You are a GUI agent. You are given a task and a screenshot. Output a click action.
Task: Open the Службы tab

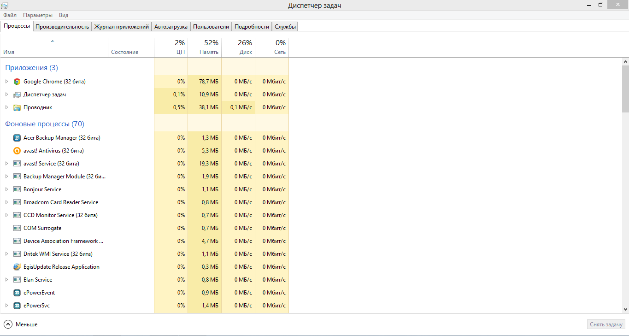tap(285, 27)
